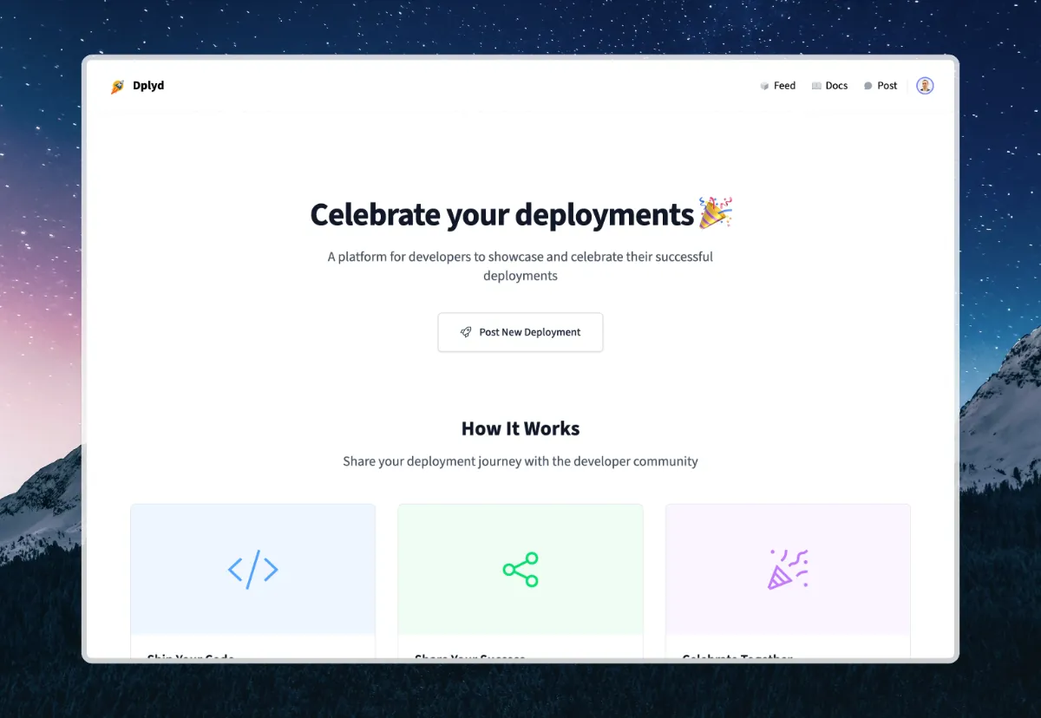This screenshot has width=1041, height=718.
Task: Click the book icon next to Docs
Action: coord(816,85)
